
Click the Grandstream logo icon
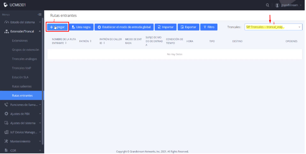(x=5, y=5)
